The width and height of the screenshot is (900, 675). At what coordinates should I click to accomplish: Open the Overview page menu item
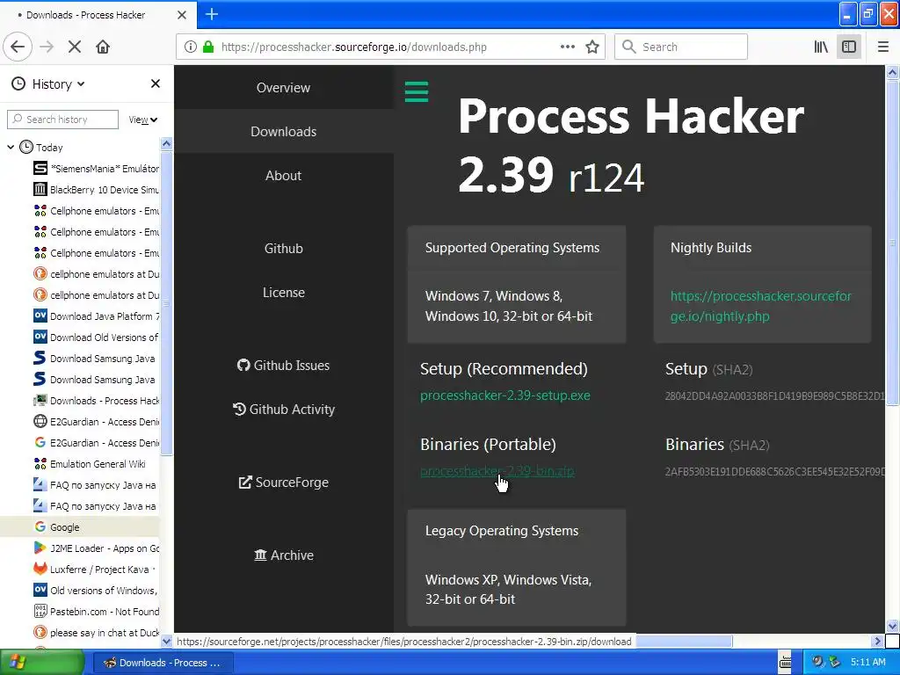(x=284, y=88)
